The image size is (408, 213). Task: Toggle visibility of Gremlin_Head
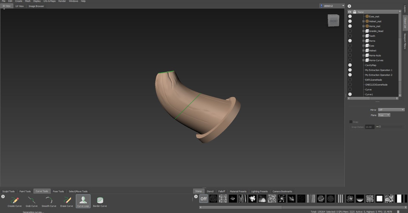[350, 31]
